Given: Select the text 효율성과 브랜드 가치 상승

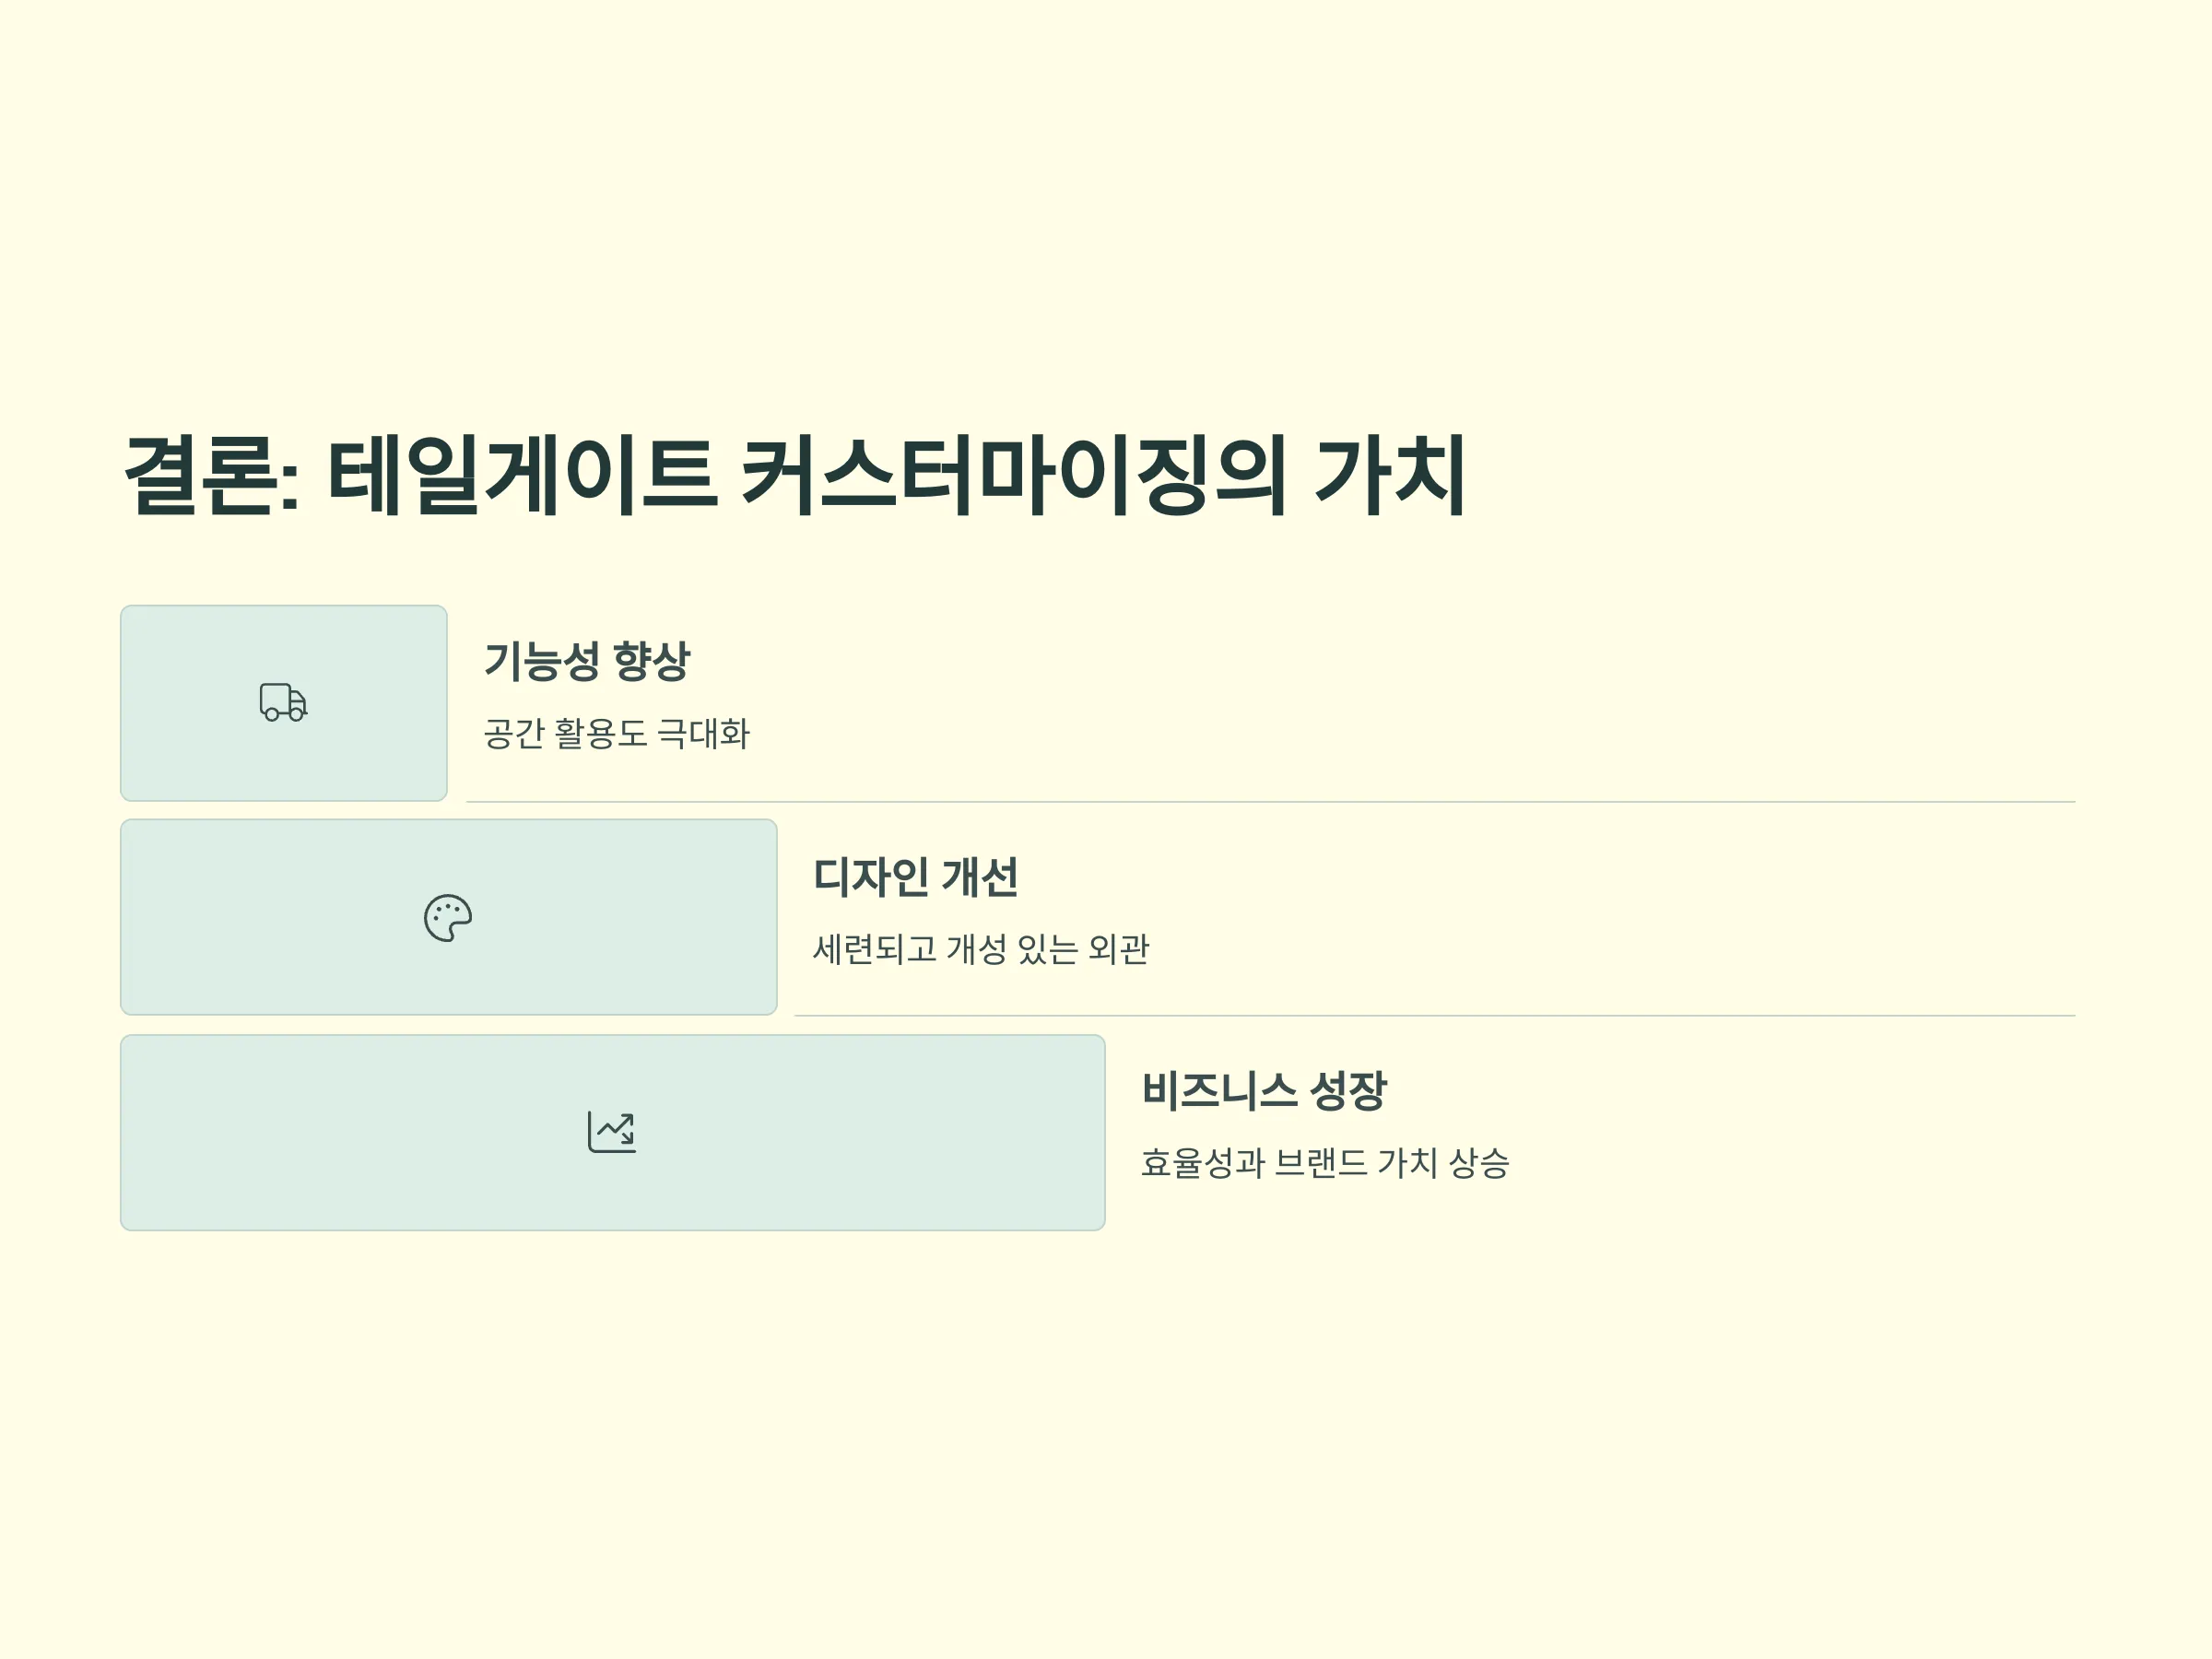Looking at the screenshot, I should pyautogui.click(x=1325, y=1162).
